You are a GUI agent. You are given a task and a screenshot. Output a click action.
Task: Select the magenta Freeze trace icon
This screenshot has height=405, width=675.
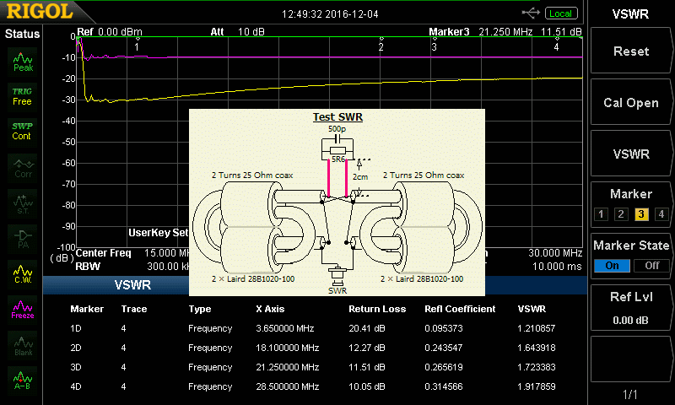click(x=23, y=309)
